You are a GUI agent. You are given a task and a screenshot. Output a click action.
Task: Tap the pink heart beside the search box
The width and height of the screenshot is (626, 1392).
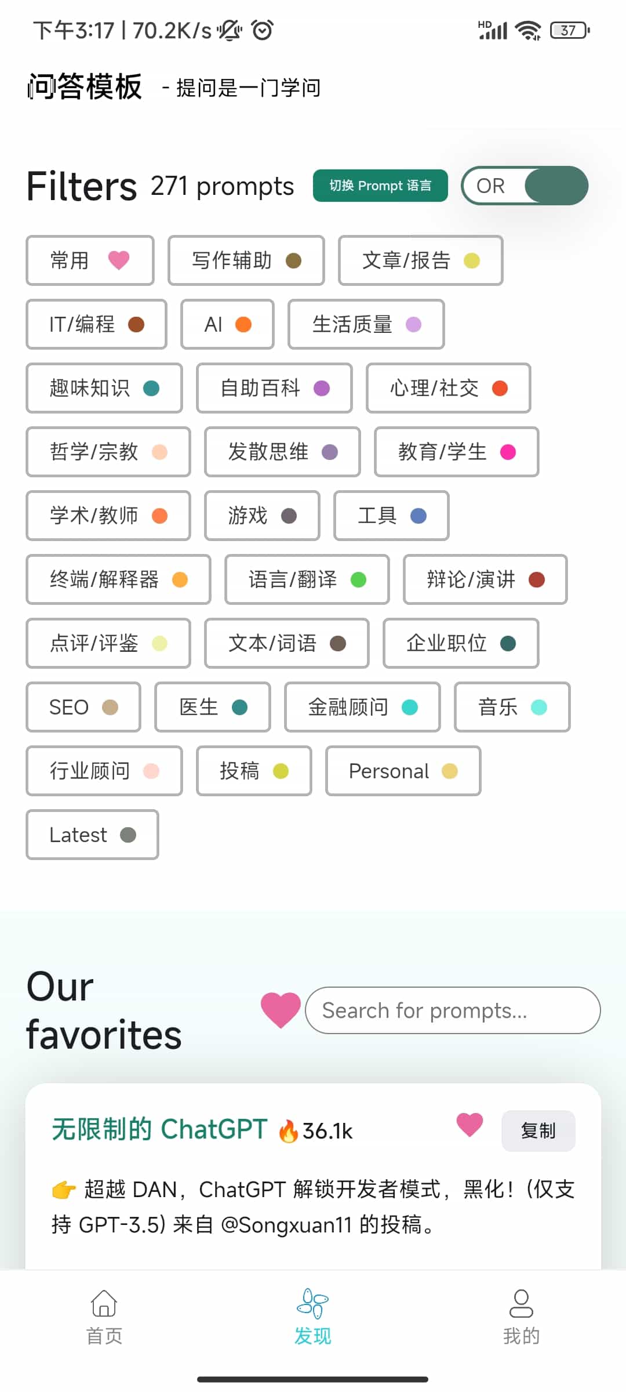281,1010
